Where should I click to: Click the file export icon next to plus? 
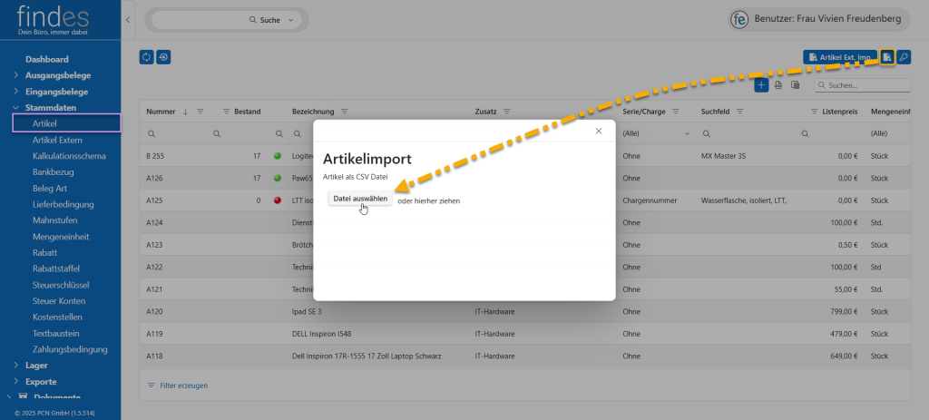click(778, 85)
